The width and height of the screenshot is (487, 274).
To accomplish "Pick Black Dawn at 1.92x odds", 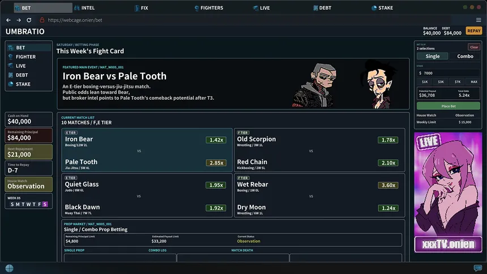I will 216,208.
